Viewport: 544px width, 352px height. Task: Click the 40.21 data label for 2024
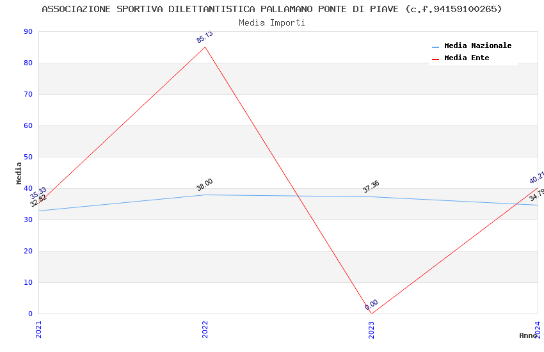tap(536, 177)
